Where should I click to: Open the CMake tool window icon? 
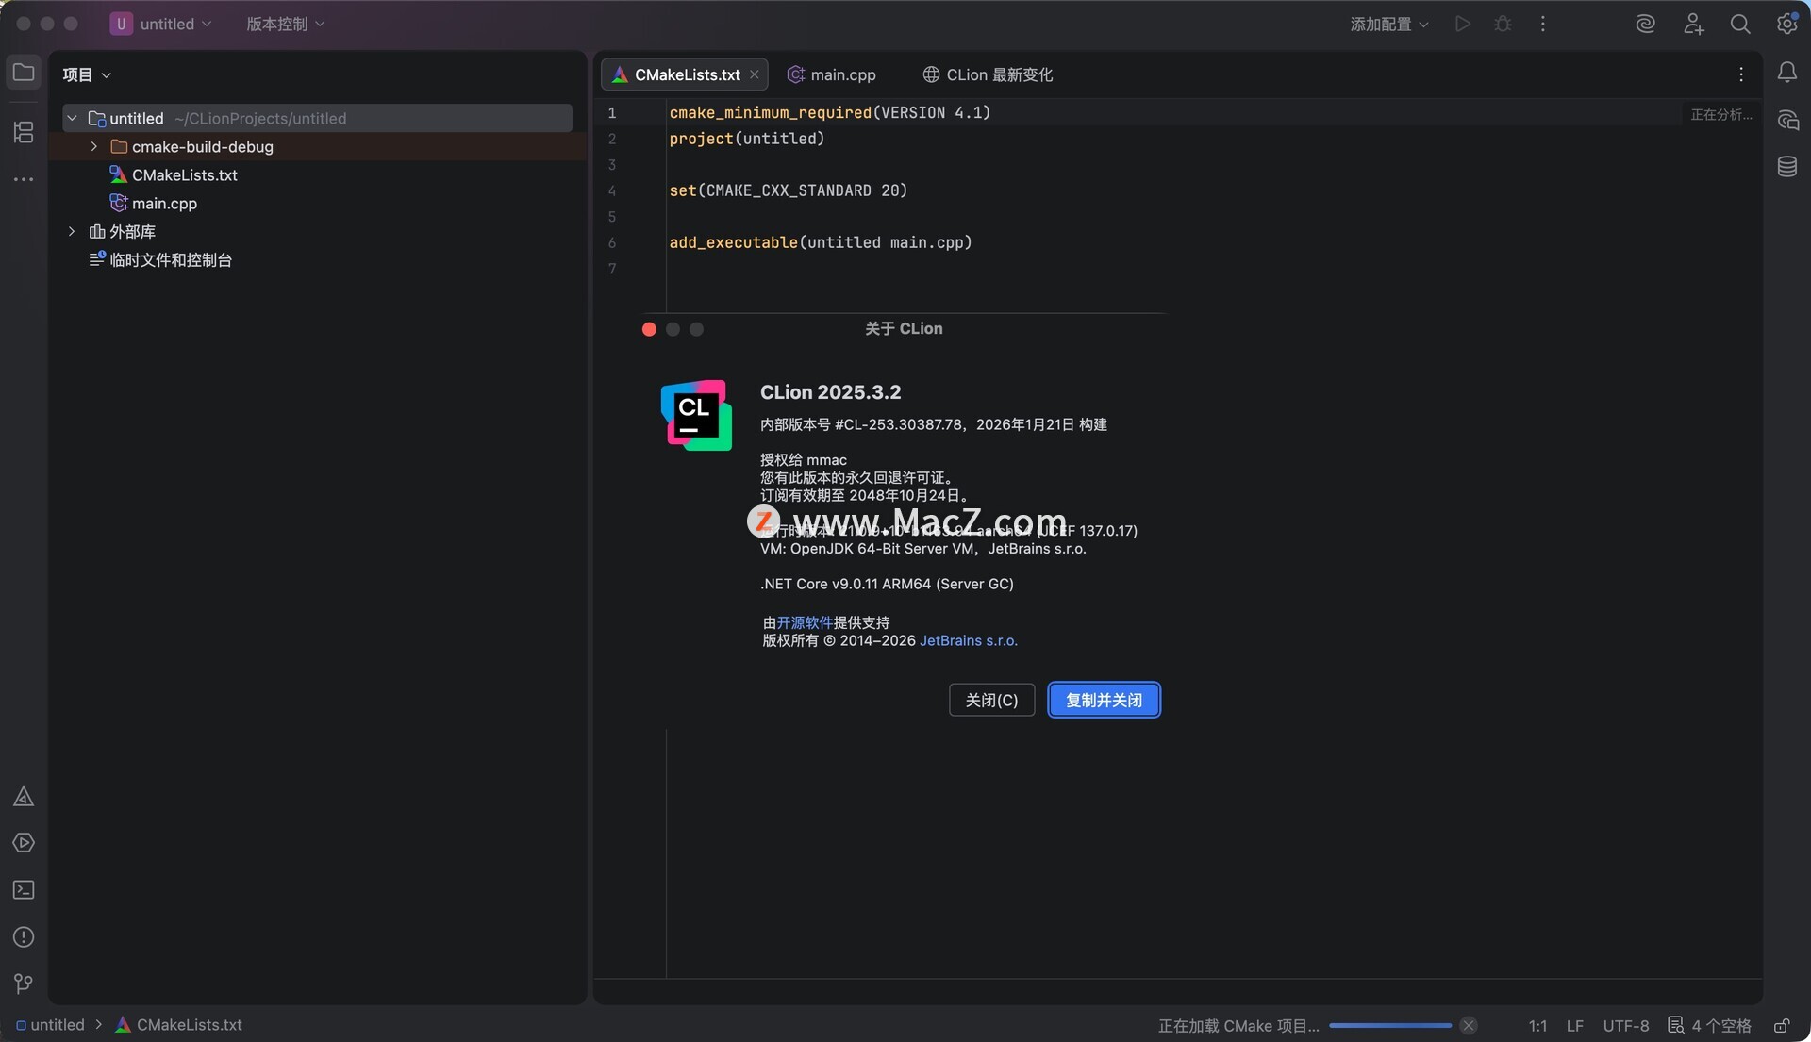coord(24,797)
